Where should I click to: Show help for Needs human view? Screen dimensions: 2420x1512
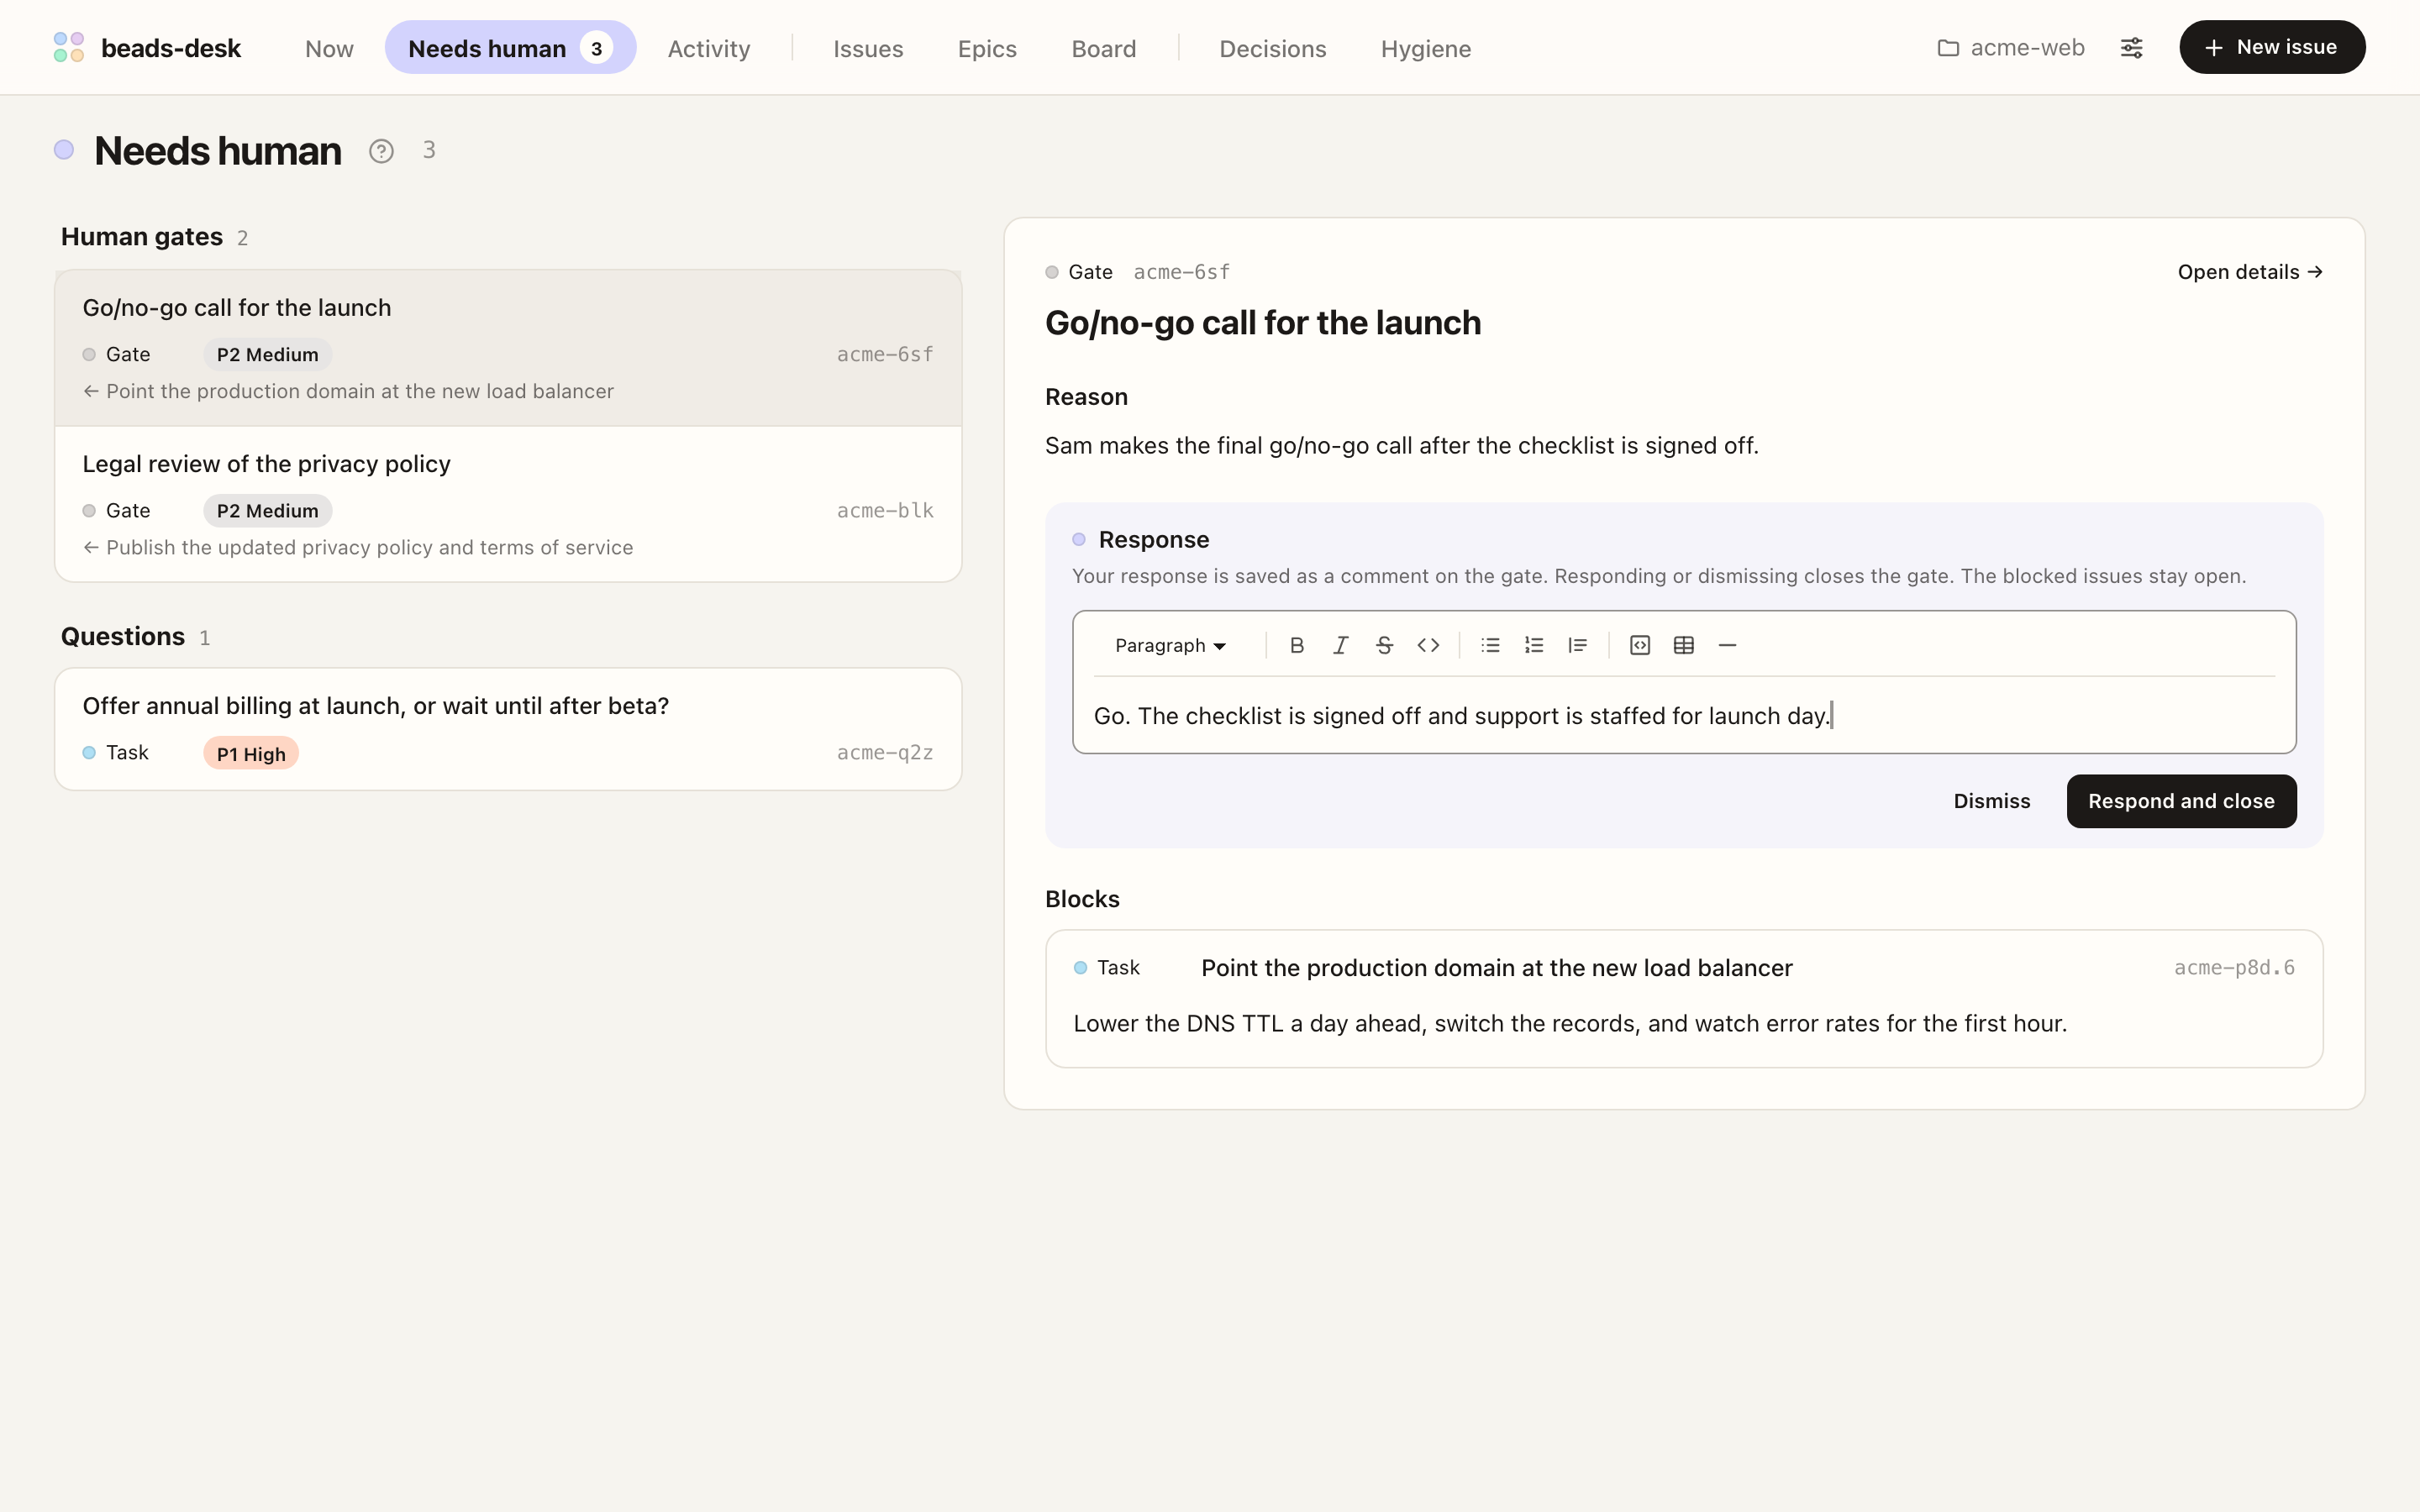pyautogui.click(x=381, y=151)
